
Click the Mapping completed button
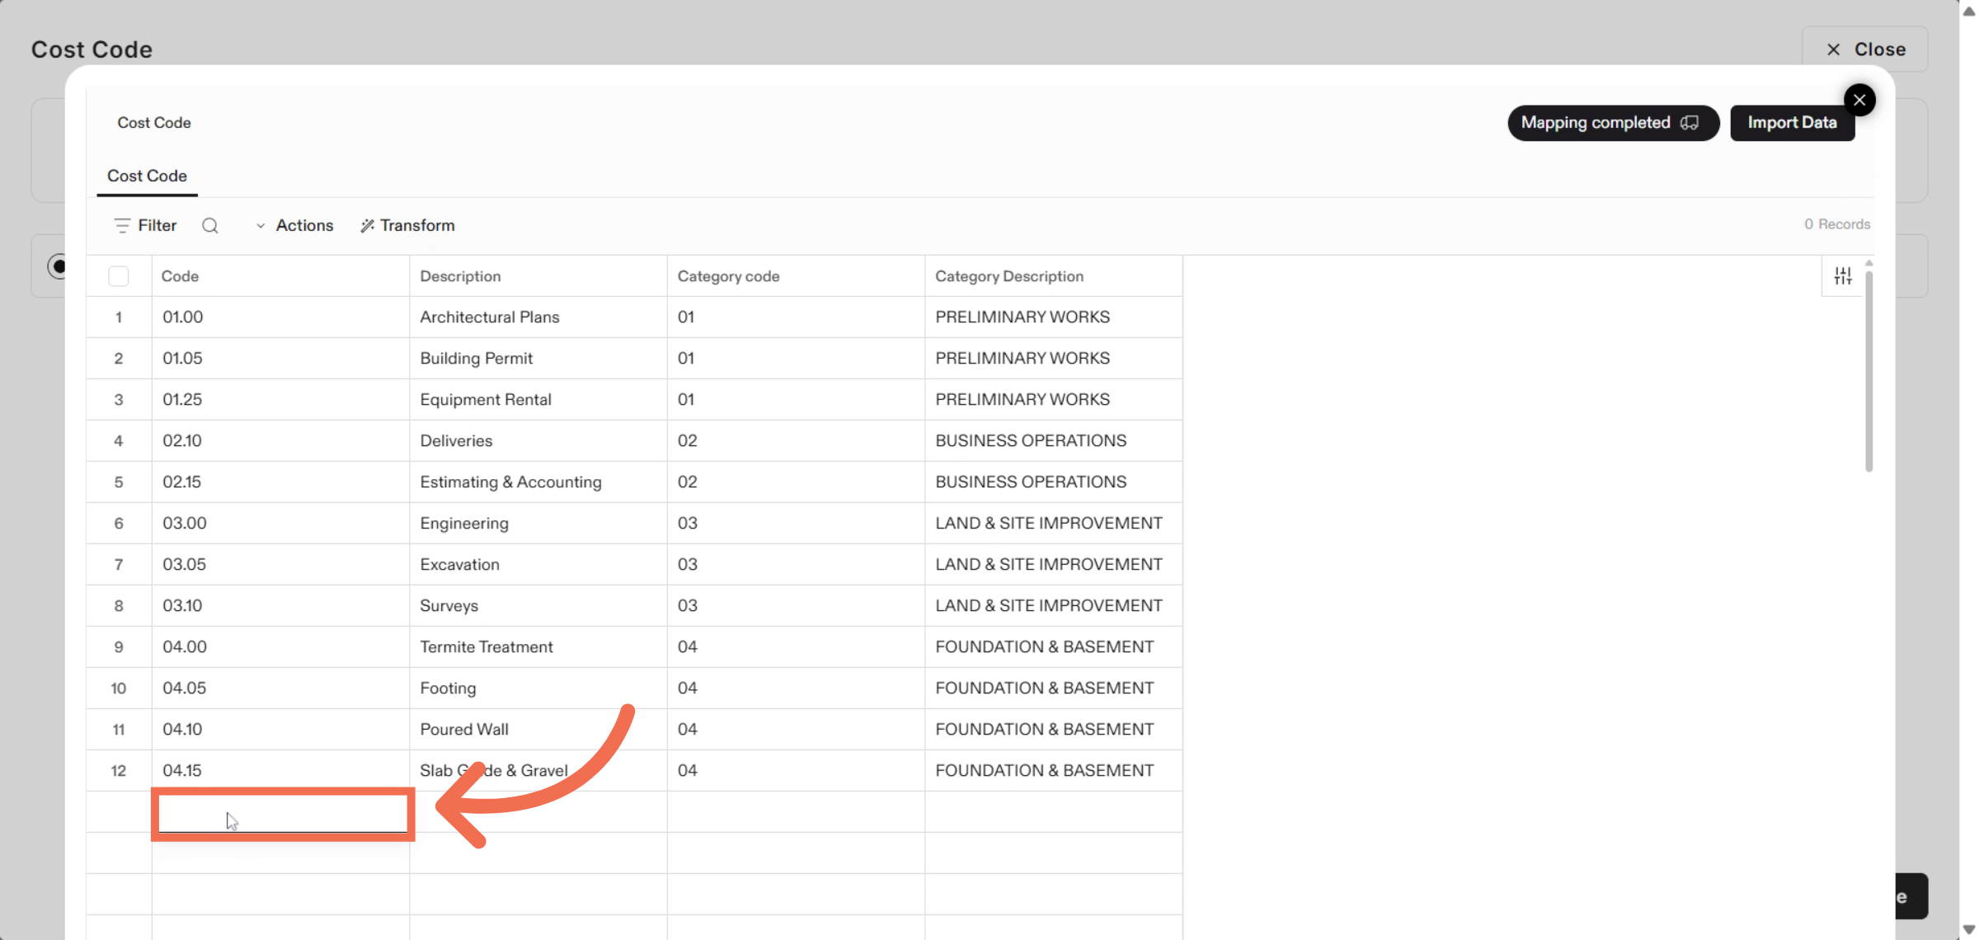pos(1612,123)
